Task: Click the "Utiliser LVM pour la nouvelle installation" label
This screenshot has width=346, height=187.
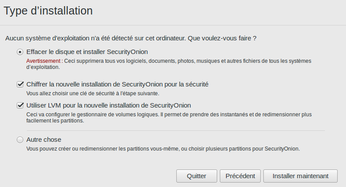Action: (x=109, y=105)
